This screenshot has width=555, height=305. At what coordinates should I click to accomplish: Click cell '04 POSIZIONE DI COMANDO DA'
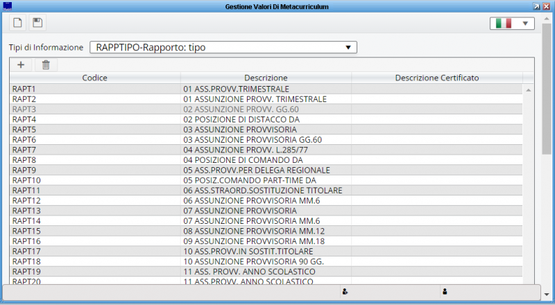266,160
